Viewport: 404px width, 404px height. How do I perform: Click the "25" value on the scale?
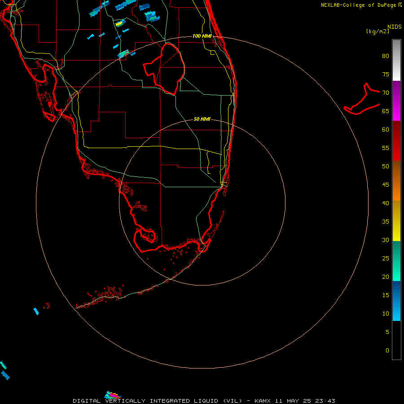[x=386, y=259]
